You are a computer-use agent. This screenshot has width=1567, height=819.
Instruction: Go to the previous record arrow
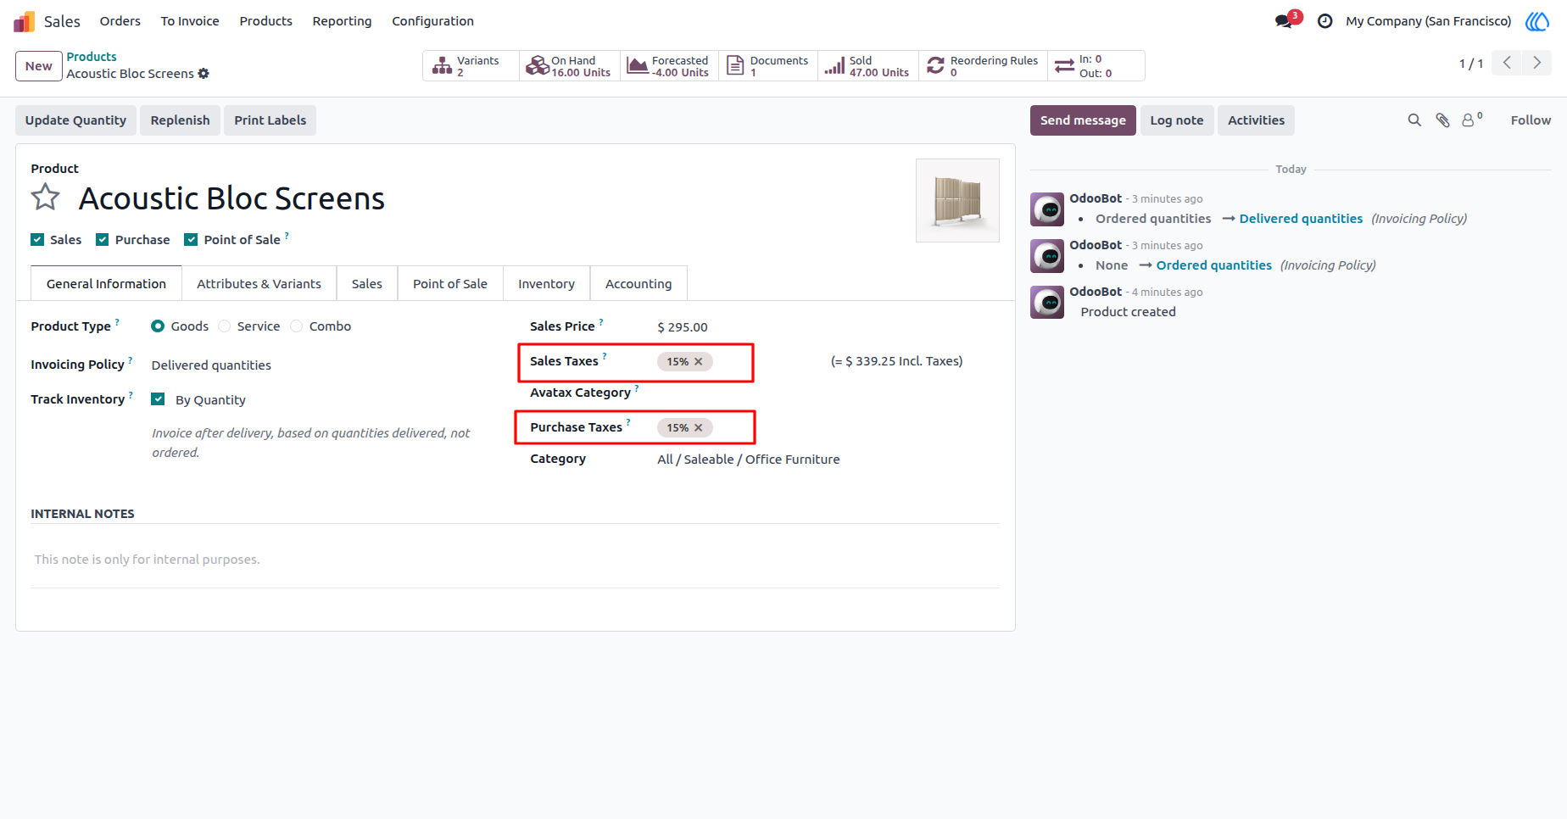tap(1507, 63)
